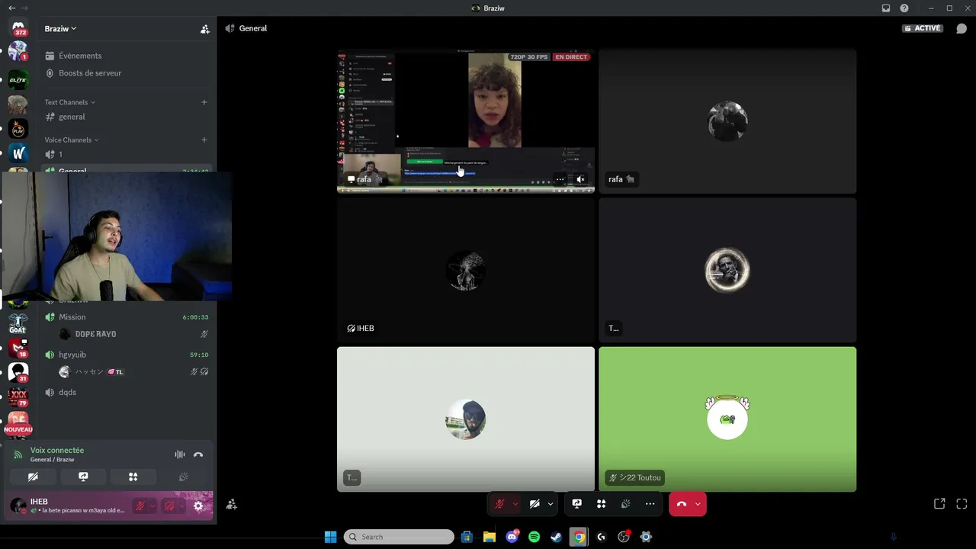Create a new text channel
The height and width of the screenshot is (549, 976).
[204, 102]
